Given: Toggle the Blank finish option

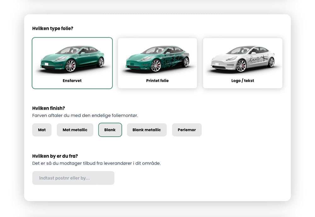Looking at the screenshot, I should (110, 130).
